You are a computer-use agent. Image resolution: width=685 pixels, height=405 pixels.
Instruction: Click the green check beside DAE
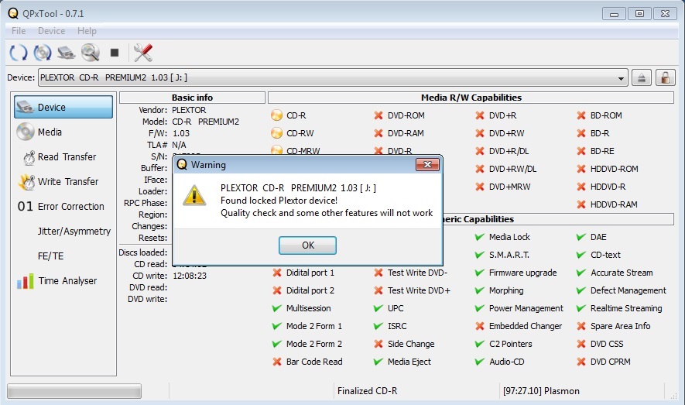pyautogui.click(x=581, y=237)
